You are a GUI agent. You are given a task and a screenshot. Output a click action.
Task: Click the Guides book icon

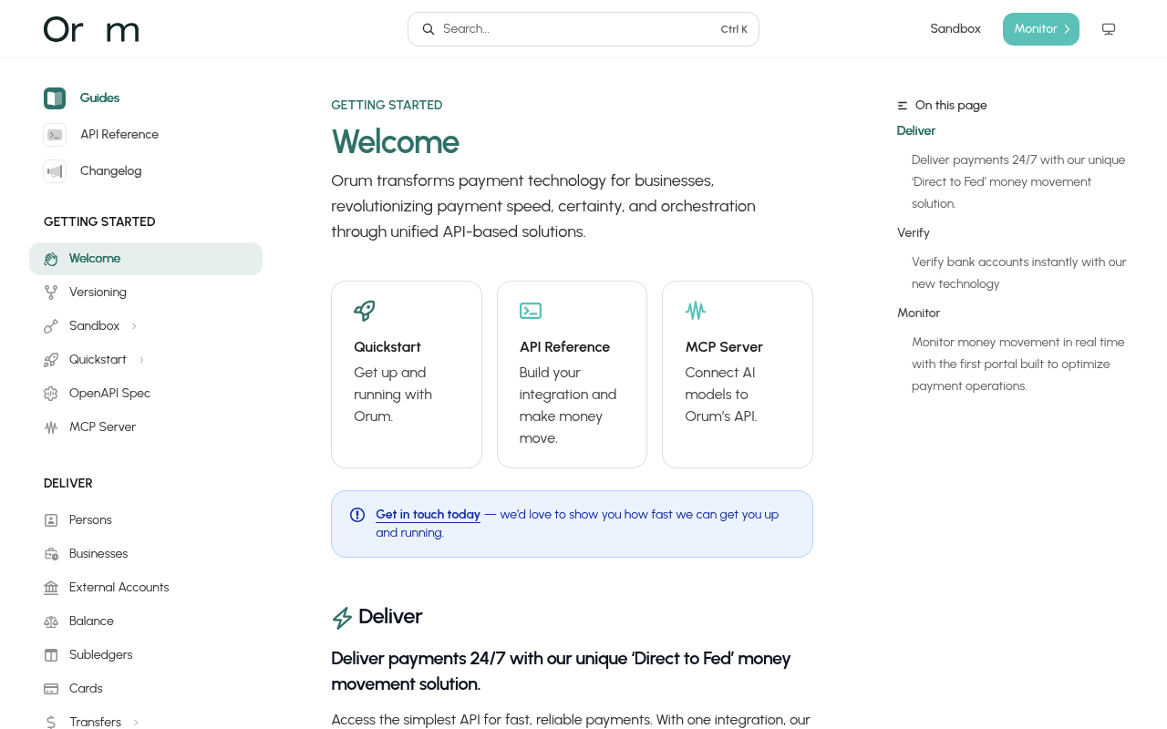click(x=55, y=98)
